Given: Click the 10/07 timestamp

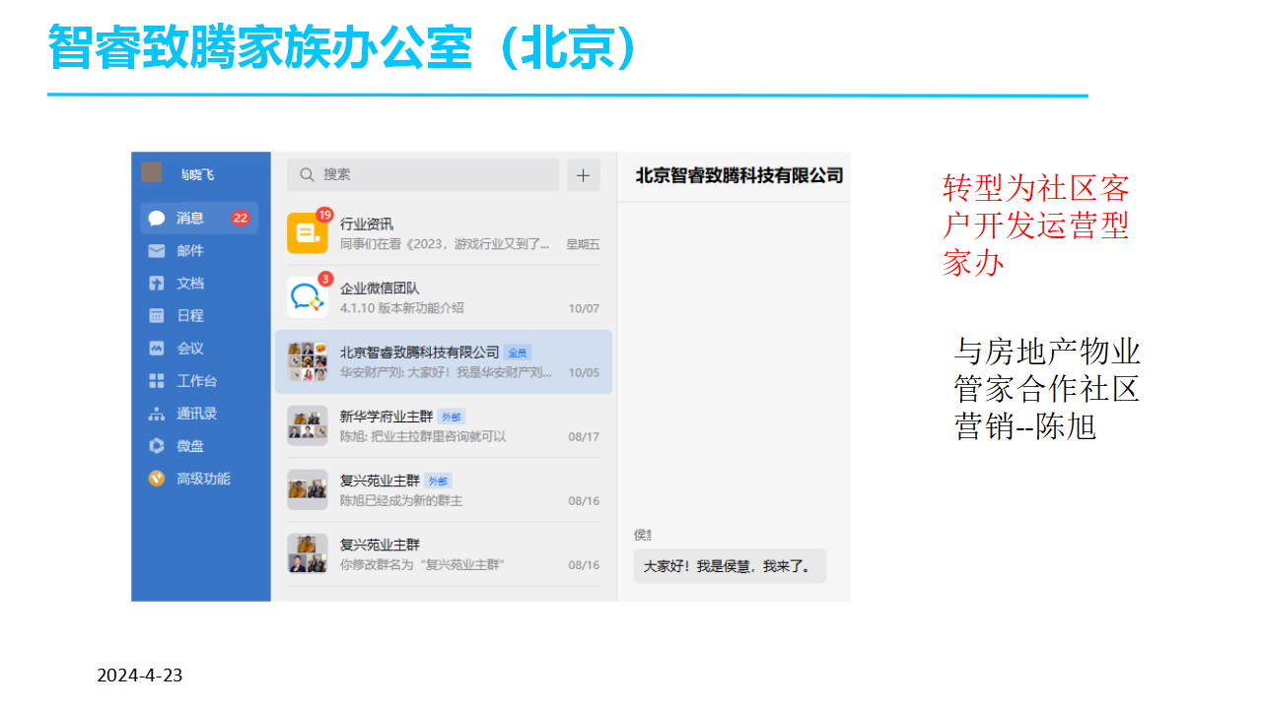Looking at the screenshot, I should (x=584, y=308).
